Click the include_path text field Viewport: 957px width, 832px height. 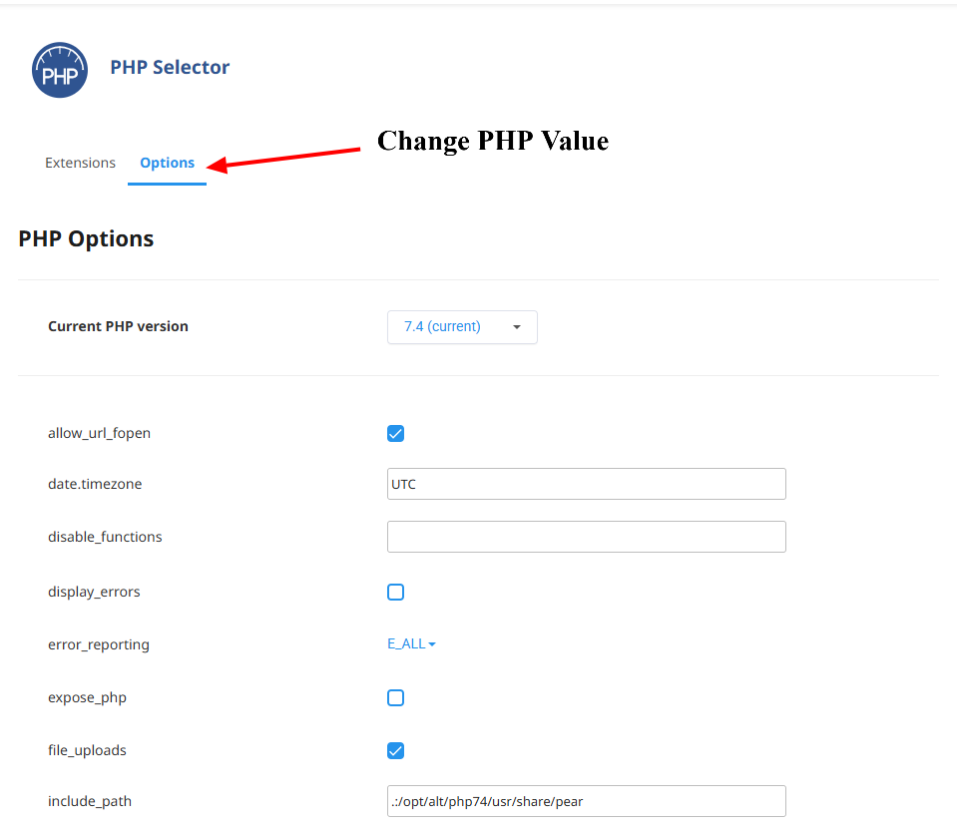[x=586, y=801]
